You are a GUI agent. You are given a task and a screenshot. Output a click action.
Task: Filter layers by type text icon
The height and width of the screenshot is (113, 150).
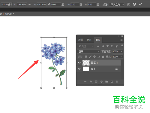tap(107, 46)
